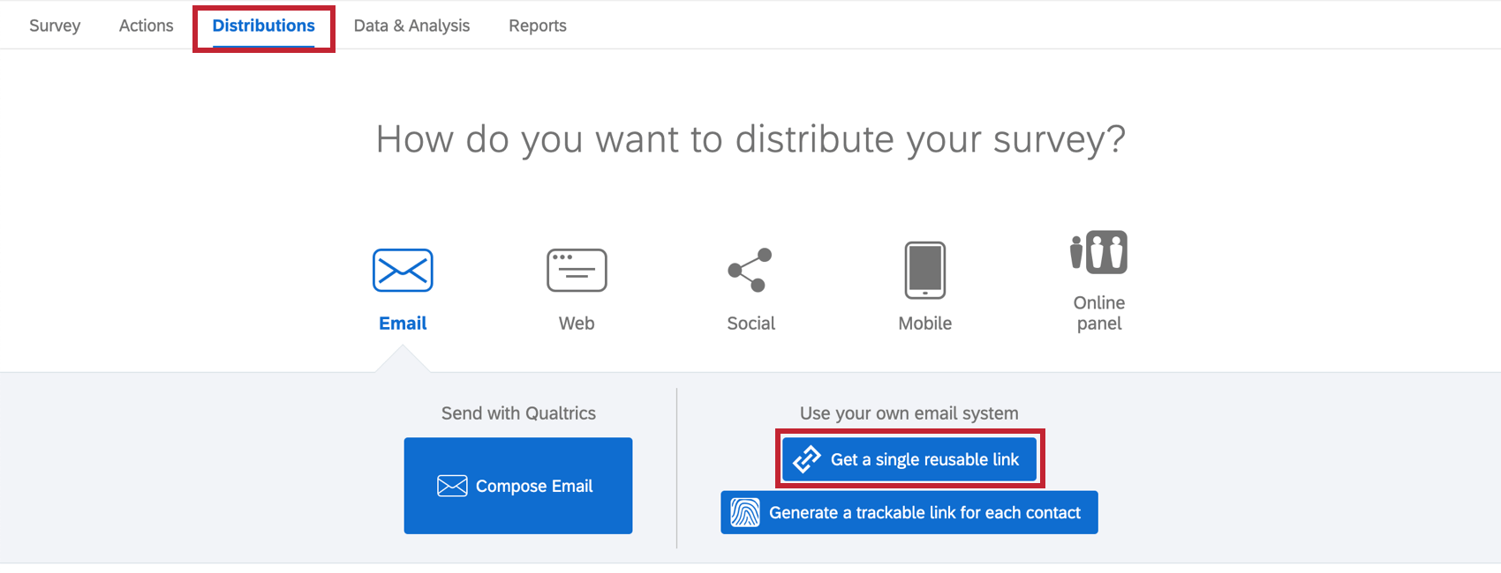Go to the Data & Analysis tab
The image size is (1501, 573).
pos(411,26)
